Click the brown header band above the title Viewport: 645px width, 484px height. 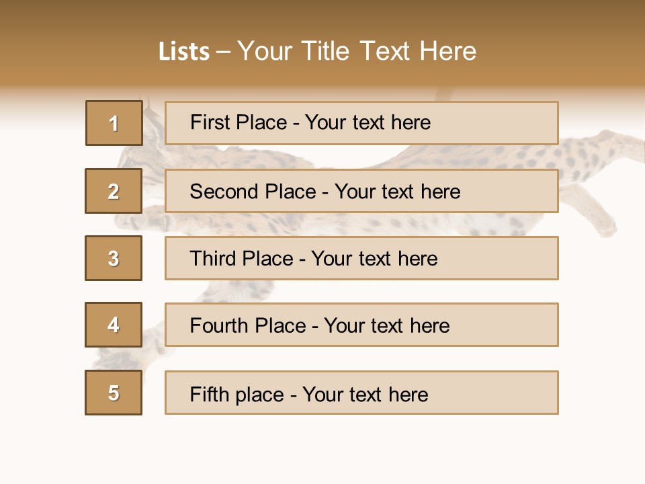pyautogui.click(x=322, y=17)
